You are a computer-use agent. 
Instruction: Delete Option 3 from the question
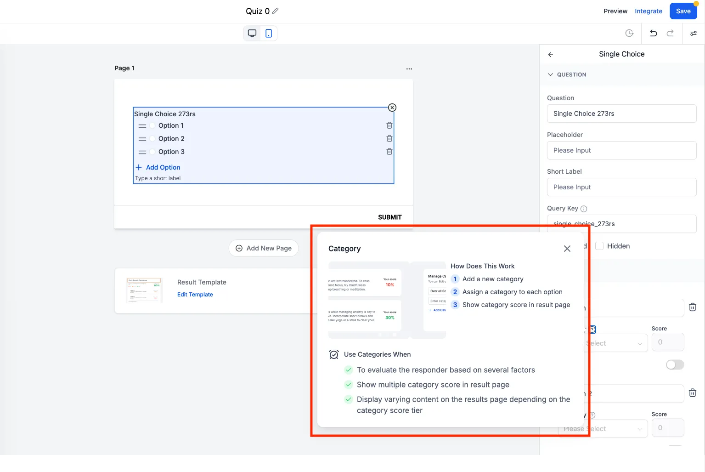tap(389, 152)
